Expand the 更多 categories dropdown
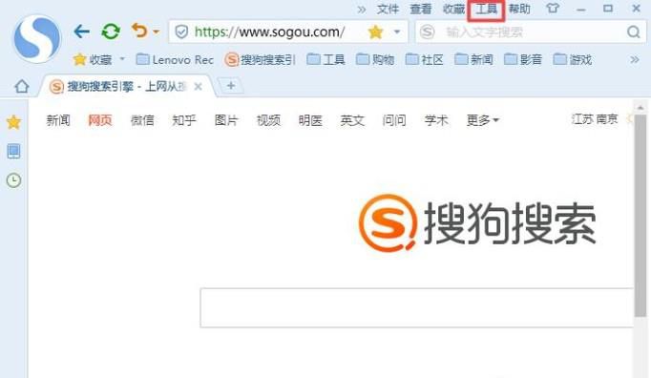651x378 pixels. [482, 120]
